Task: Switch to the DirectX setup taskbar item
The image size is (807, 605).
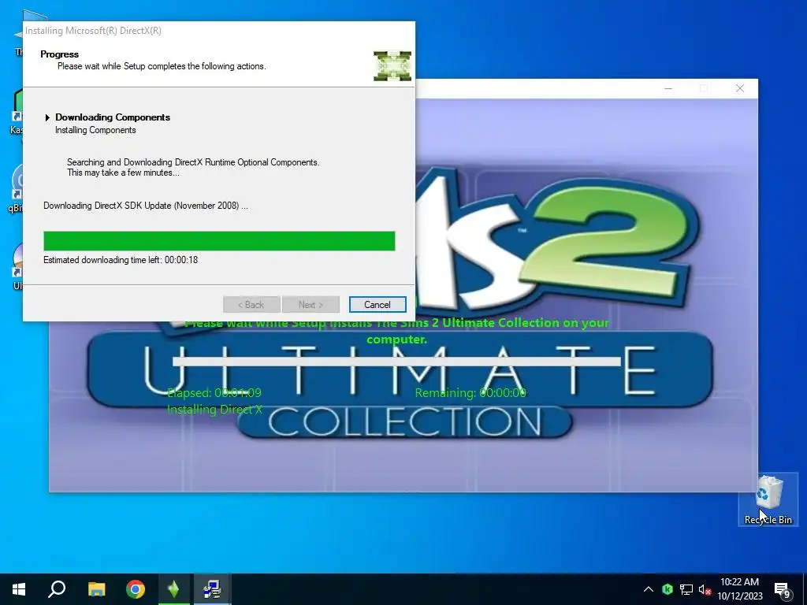Action: point(212,589)
